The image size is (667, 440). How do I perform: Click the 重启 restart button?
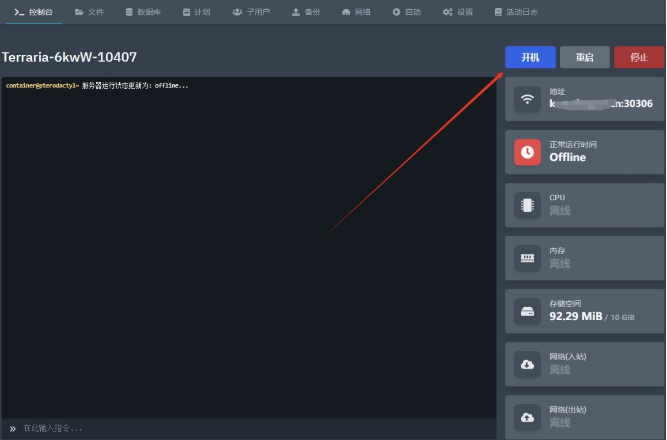coord(584,57)
